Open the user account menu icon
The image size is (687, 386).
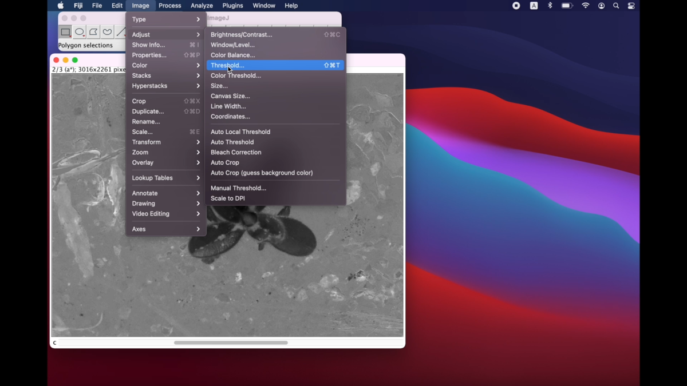(x=601, y=6)
